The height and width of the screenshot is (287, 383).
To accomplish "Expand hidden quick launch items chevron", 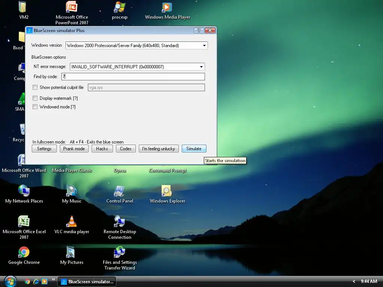I will [53, 280].
